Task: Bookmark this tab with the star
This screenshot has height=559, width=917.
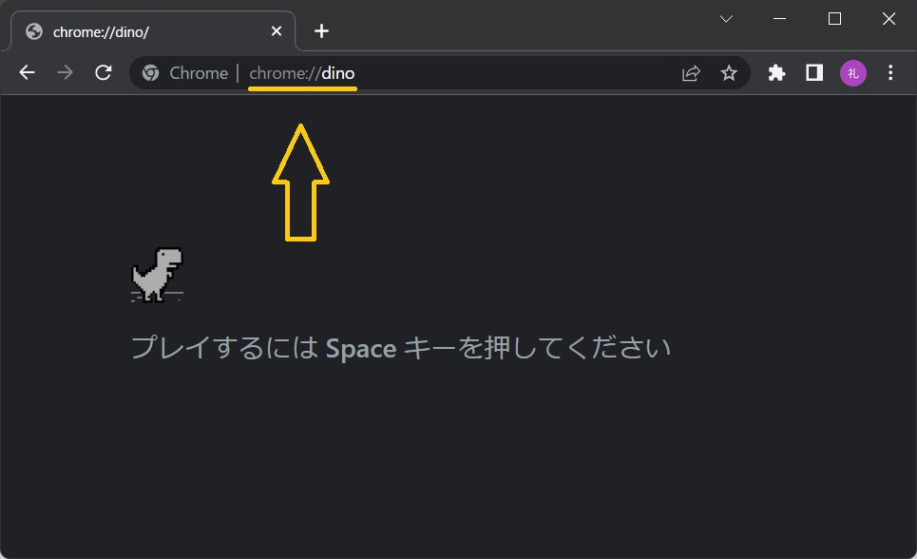Action: tap(729, 73)
